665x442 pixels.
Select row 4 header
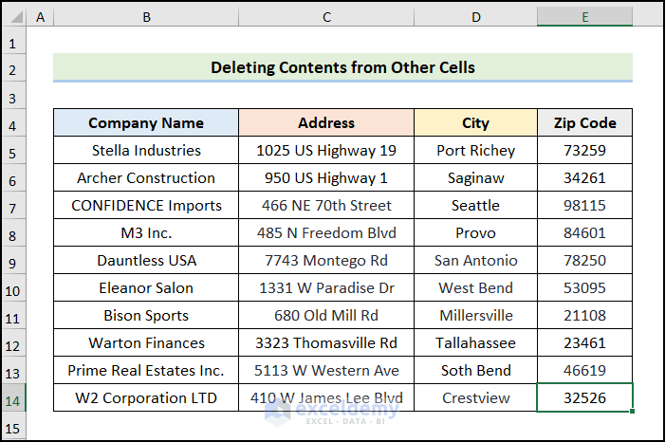(x=13, y=123)
